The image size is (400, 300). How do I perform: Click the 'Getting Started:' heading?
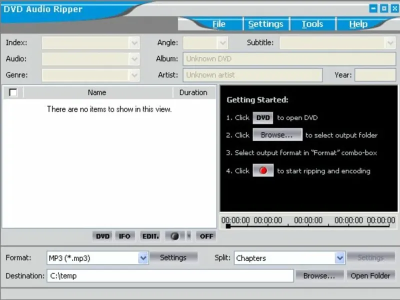click(257, 99)
